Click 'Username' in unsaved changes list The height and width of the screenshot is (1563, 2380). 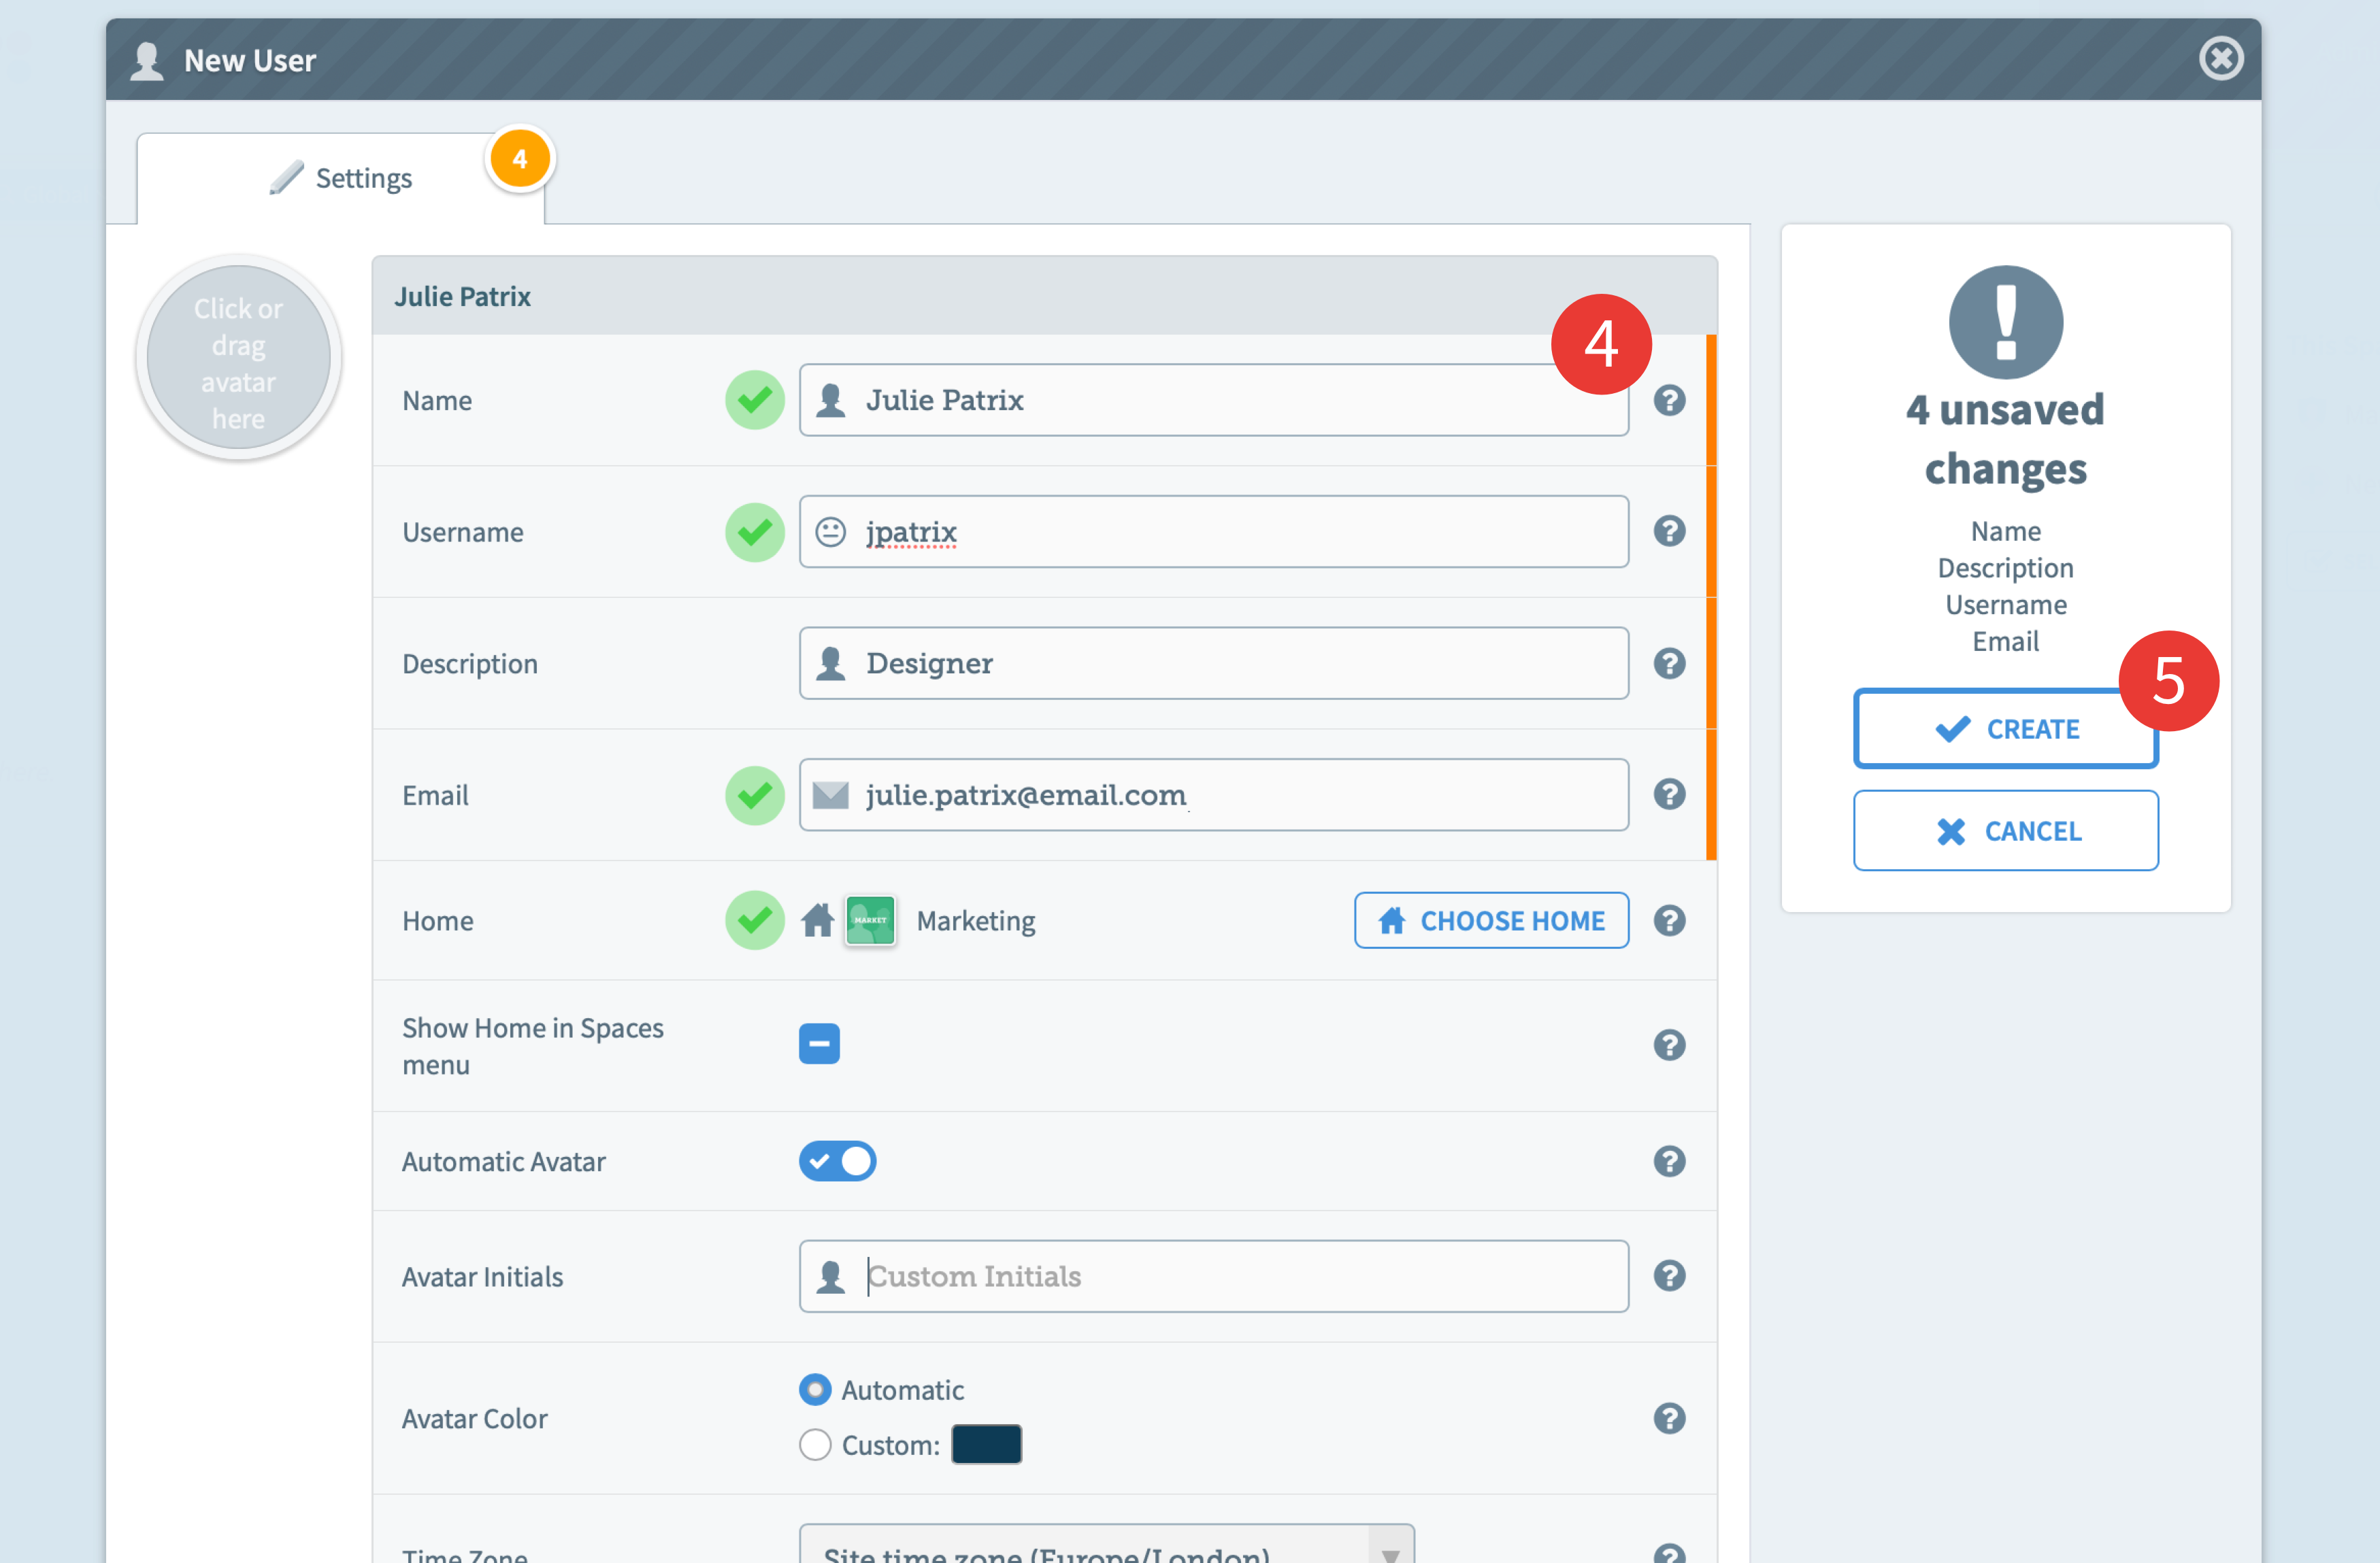tap(2005, 605)
